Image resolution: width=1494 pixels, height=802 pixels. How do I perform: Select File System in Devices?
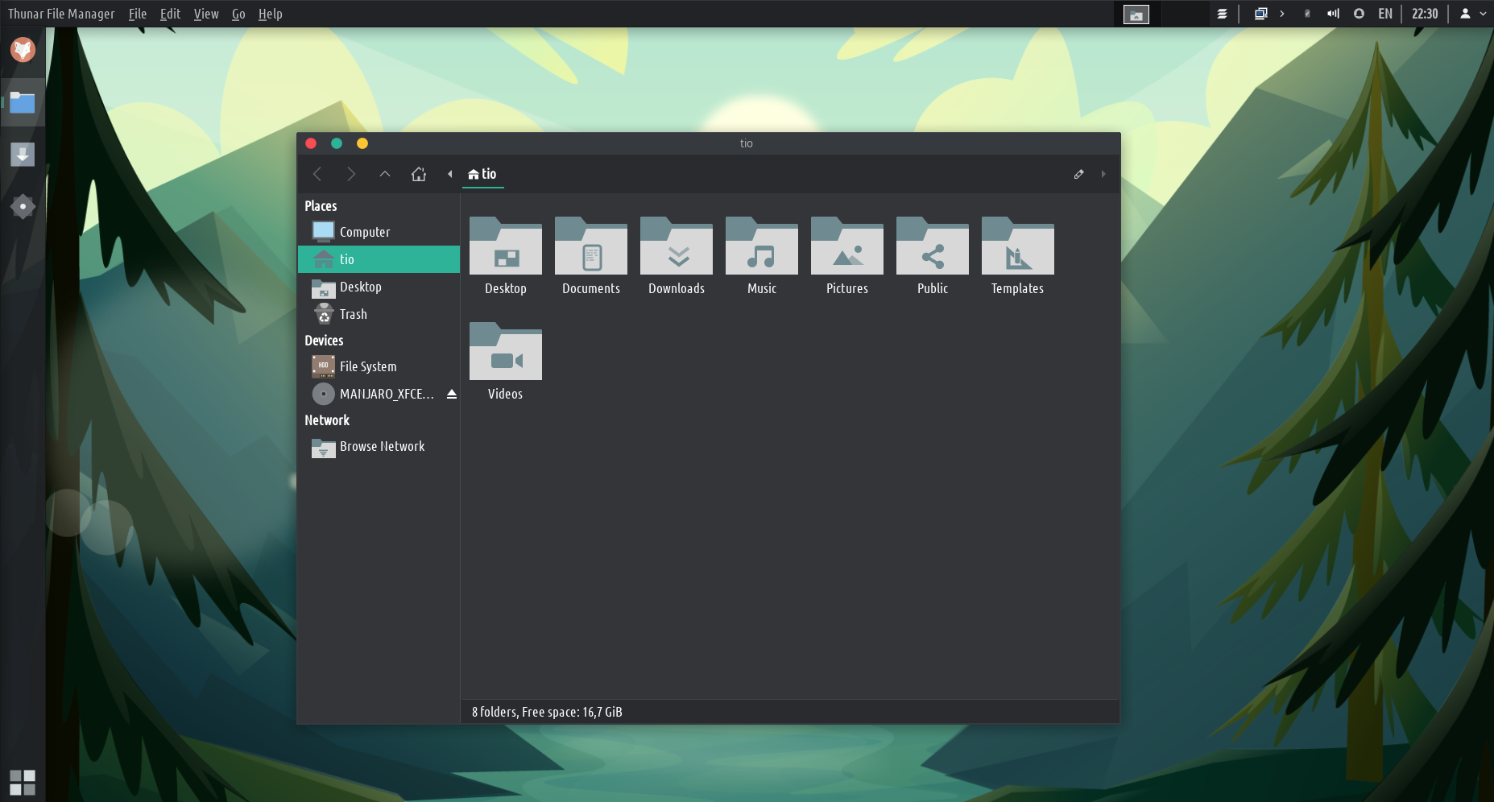click(367, 366)
